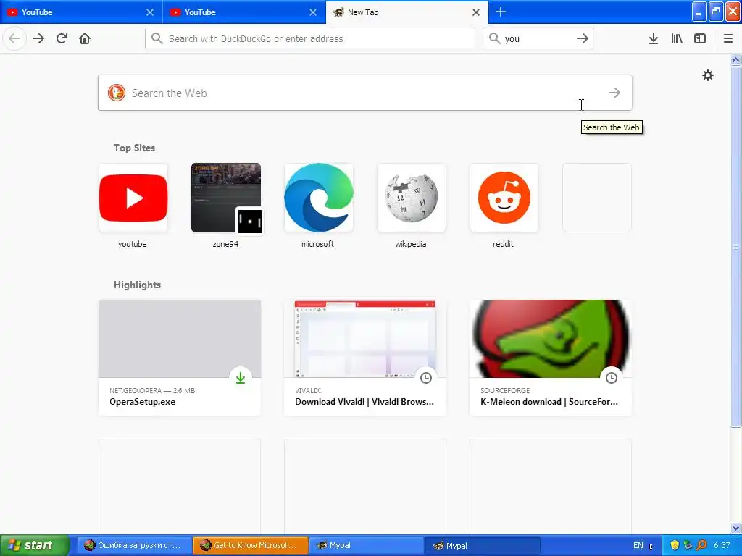The height and width of the screenshot is (556, 742).
Task: Close the New Tab tab
Action: click(476, 12)
